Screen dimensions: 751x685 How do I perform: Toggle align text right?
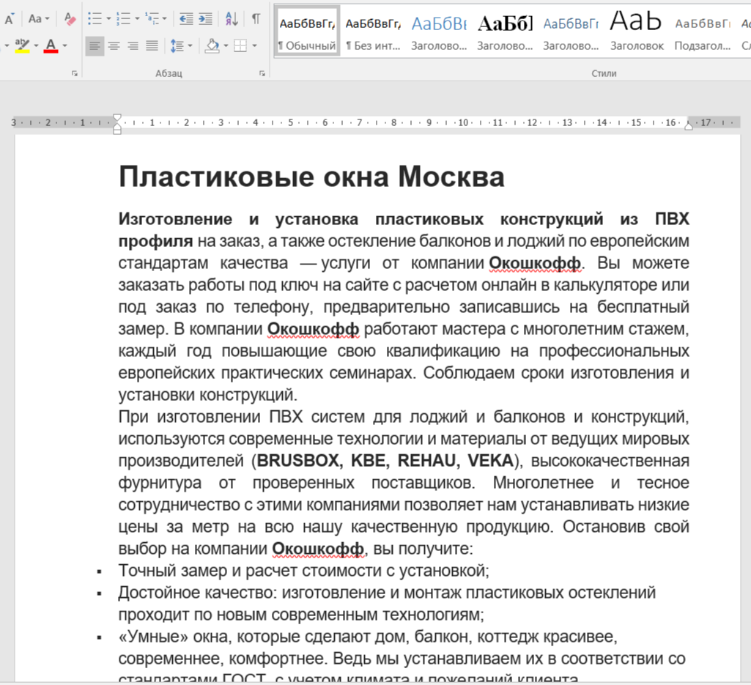[133, 46]
